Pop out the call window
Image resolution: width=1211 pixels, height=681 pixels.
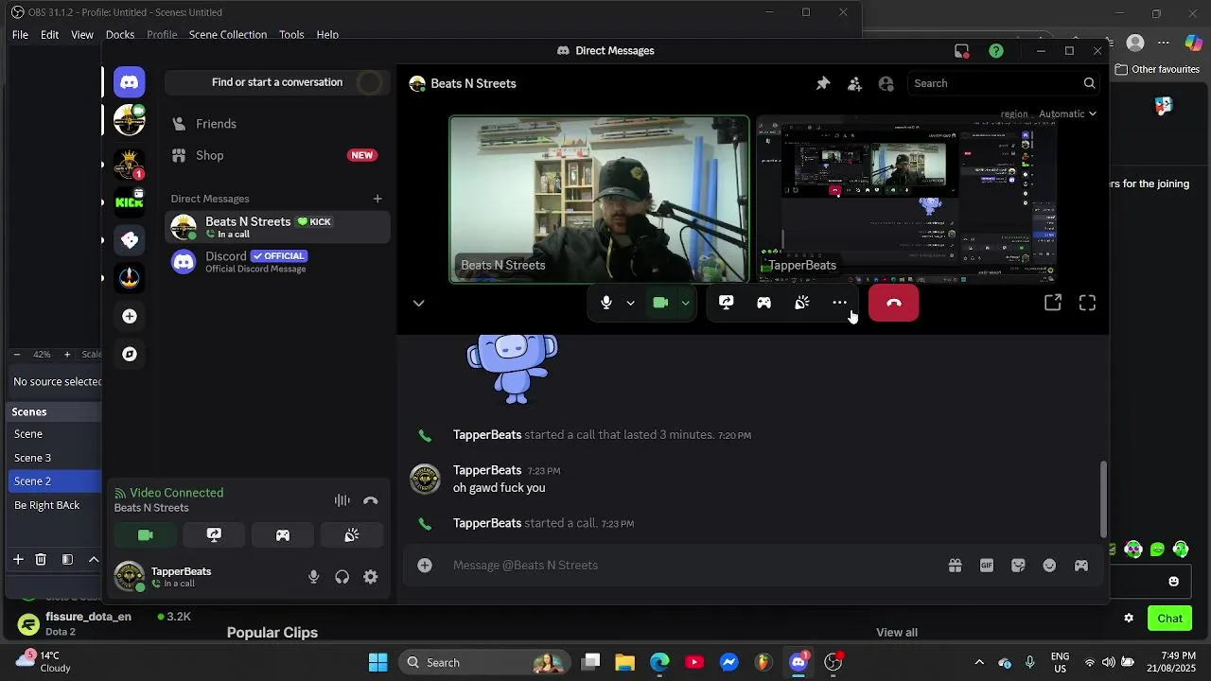coord(1053,303)
